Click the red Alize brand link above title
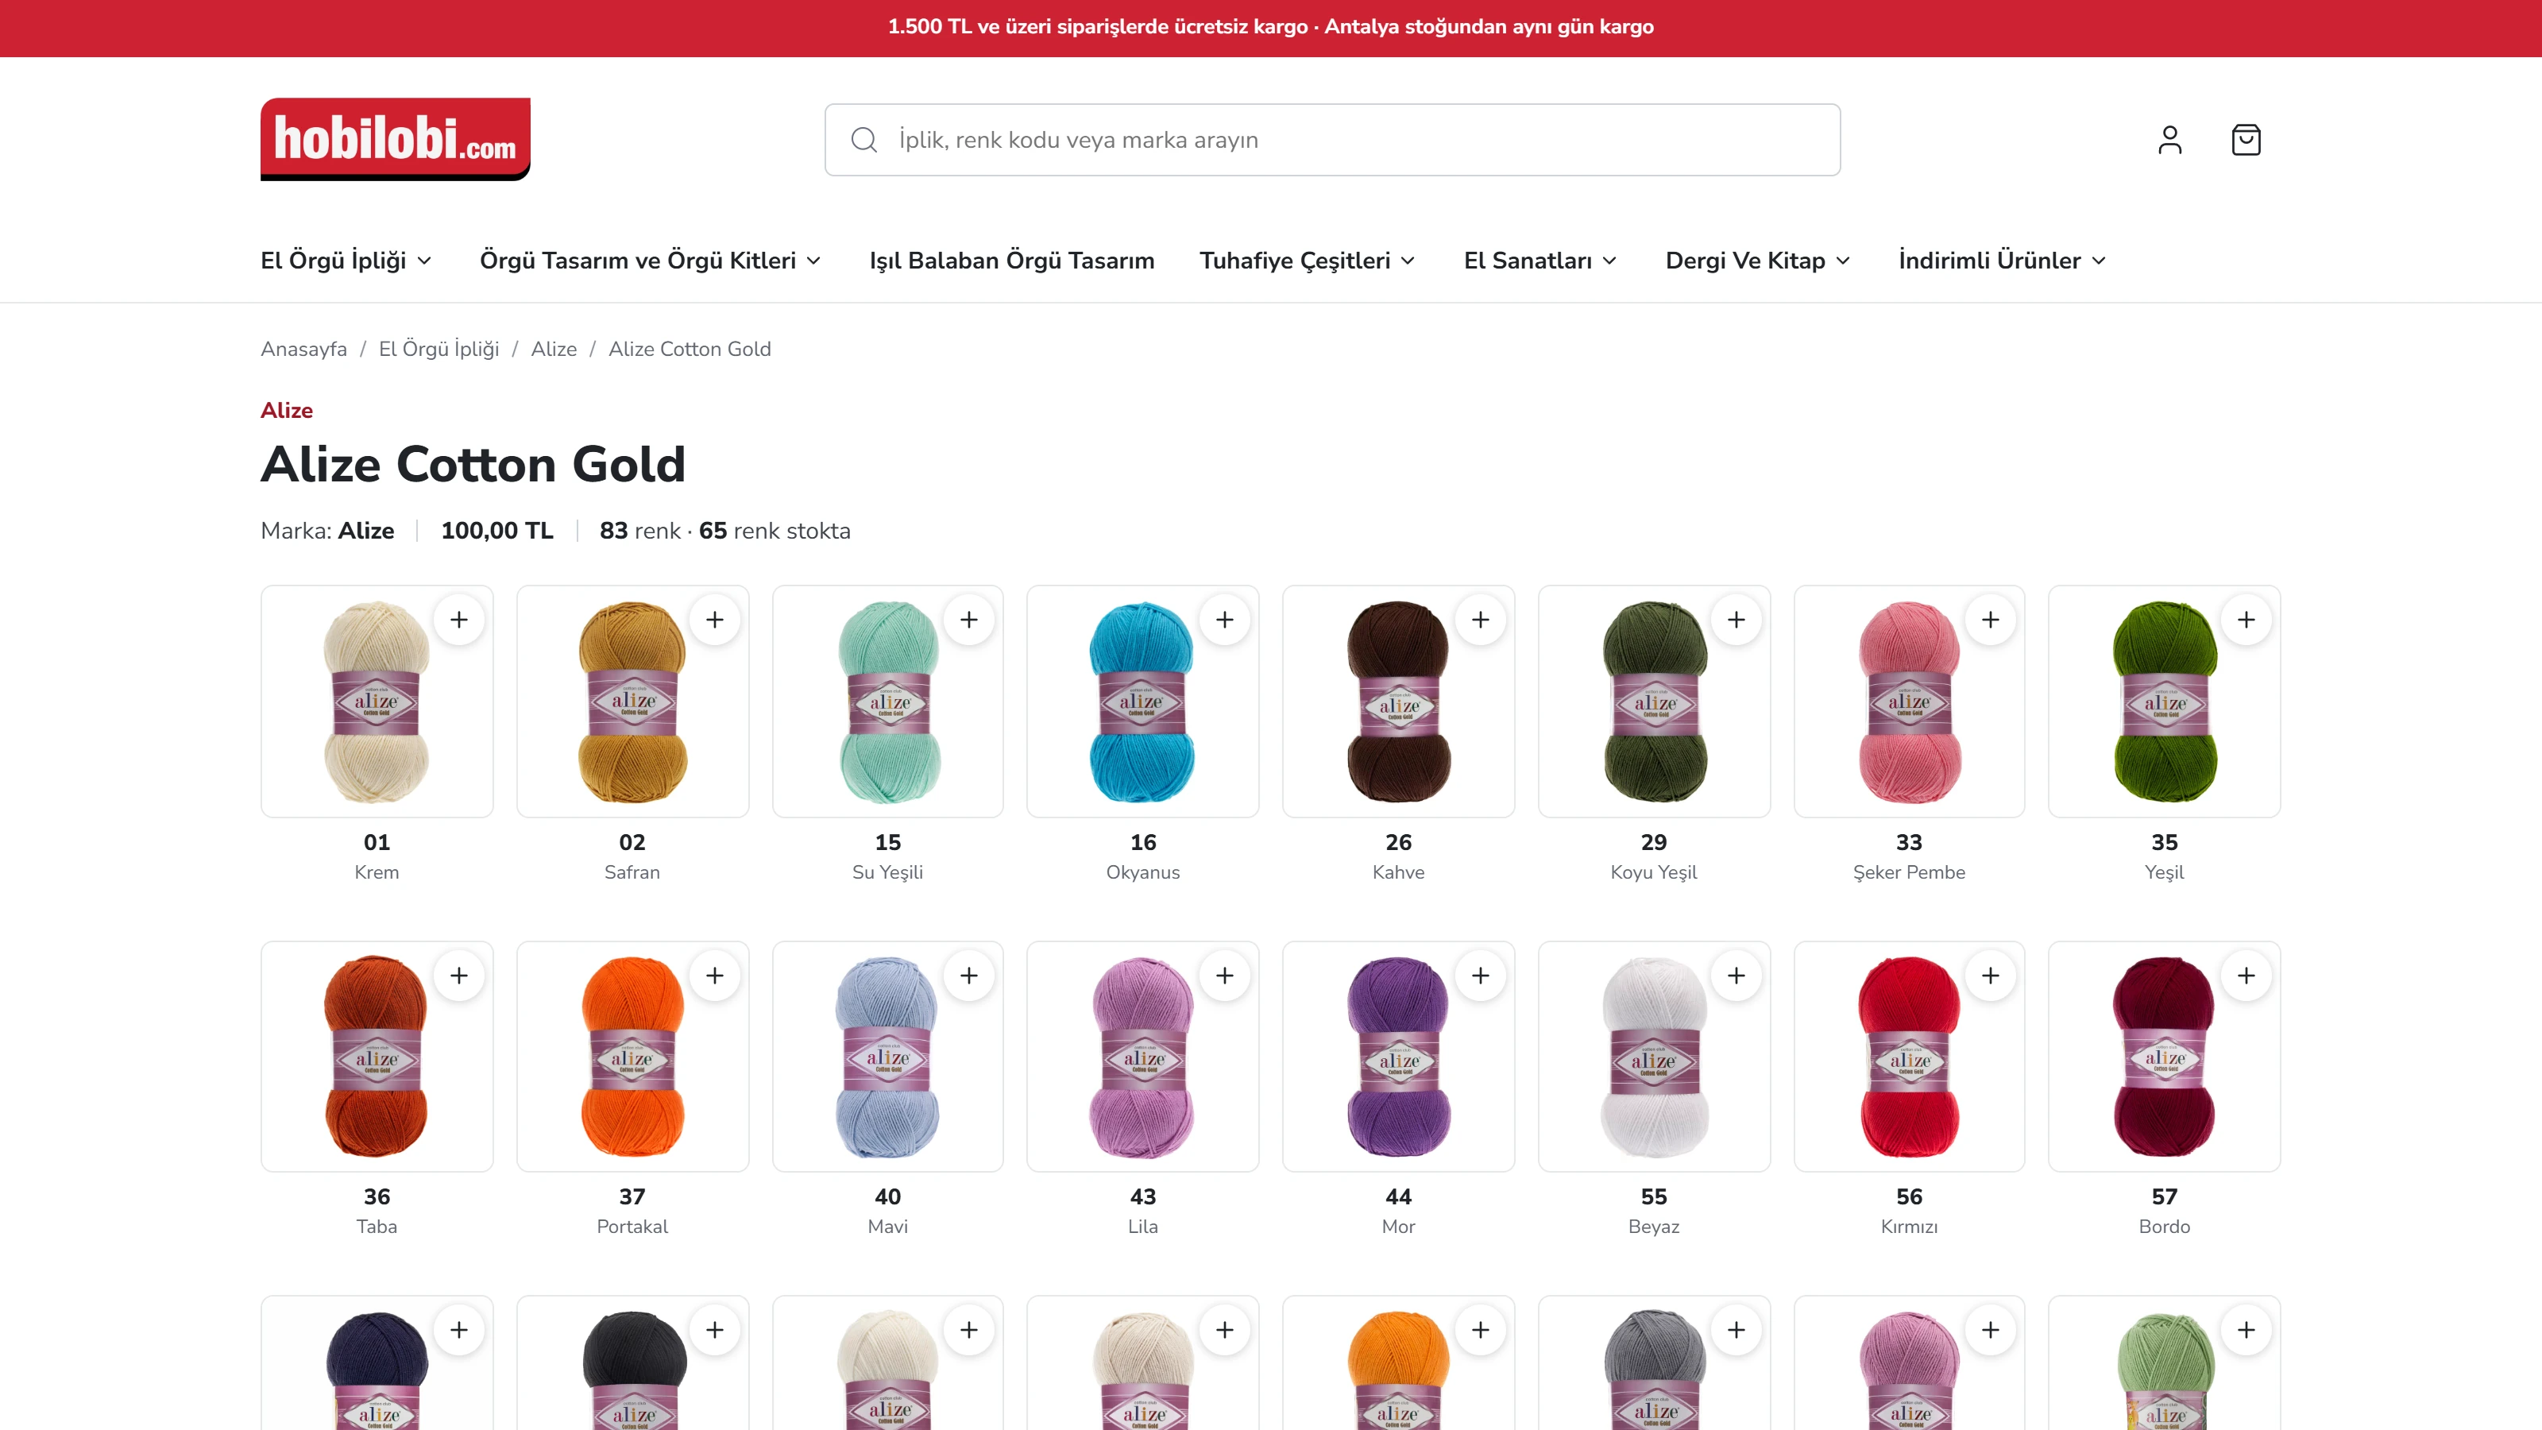Image resolution: width=2542 pixels, height=1430 pixels. pos(286,411)
